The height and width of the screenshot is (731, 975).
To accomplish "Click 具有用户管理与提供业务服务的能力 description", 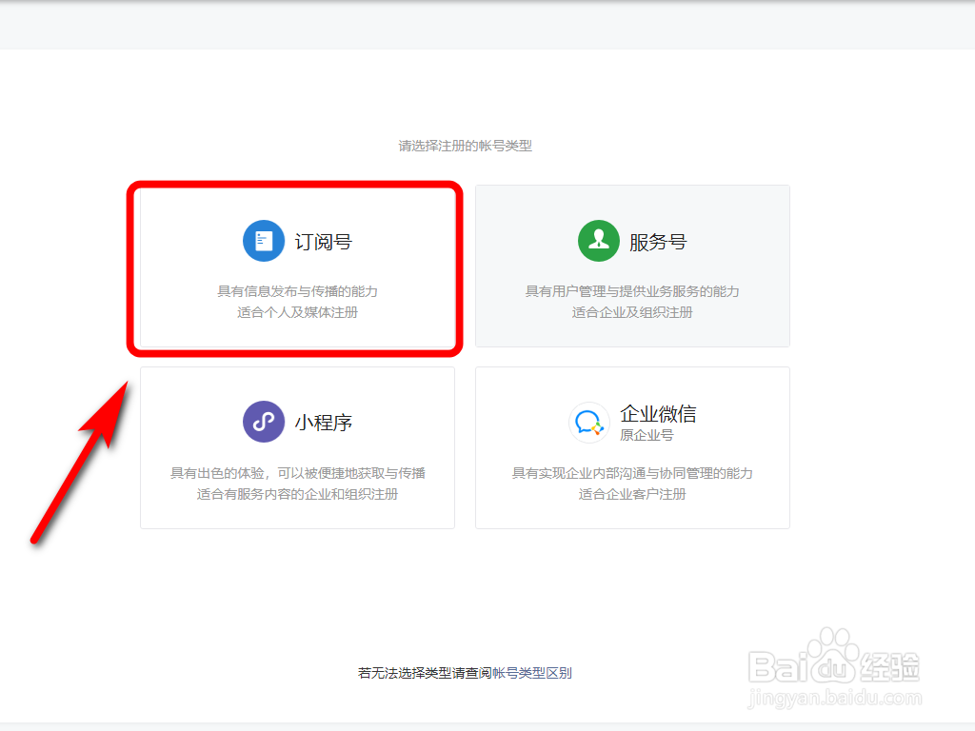I will [632, 291].
